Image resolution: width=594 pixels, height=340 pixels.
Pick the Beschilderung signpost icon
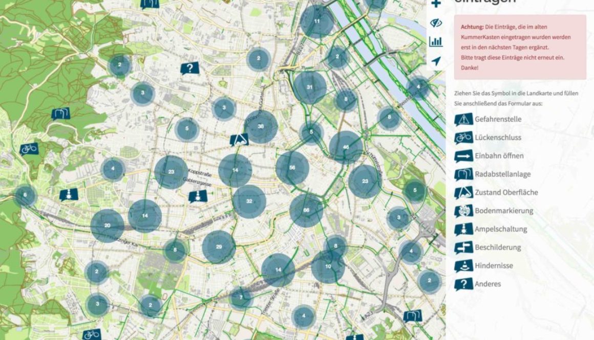[x=464, y=248]
